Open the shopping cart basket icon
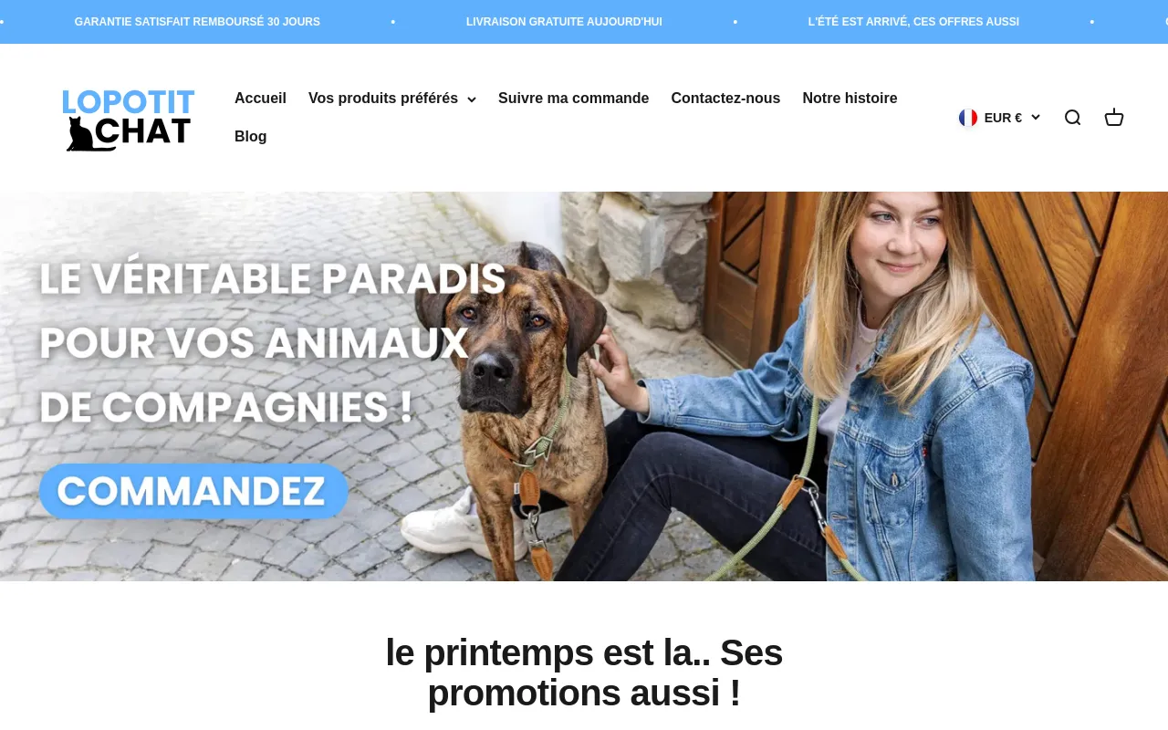Screen dimensions: 1168x730 [x=1114, y=118]
